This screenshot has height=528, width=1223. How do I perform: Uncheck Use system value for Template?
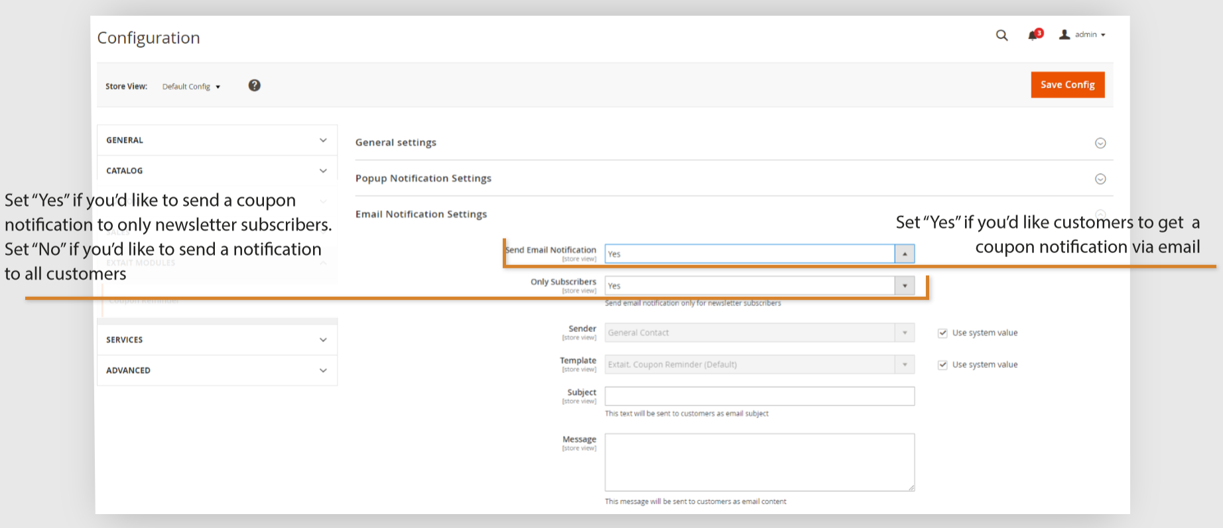click(x=942, y=365)
